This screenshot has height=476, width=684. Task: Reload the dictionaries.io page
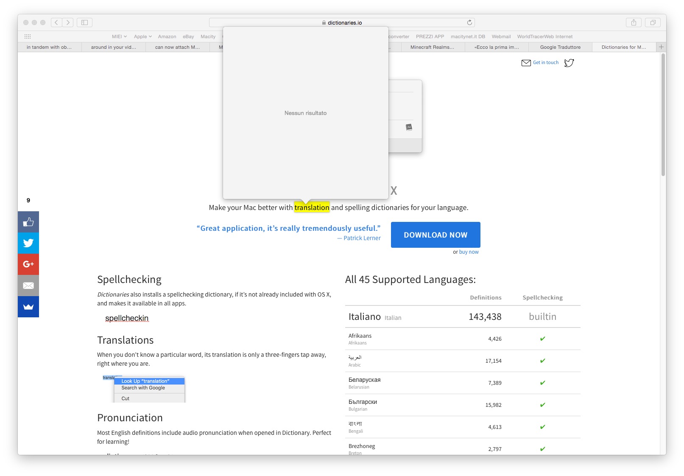pyautogui.click(x=469, y=22)
